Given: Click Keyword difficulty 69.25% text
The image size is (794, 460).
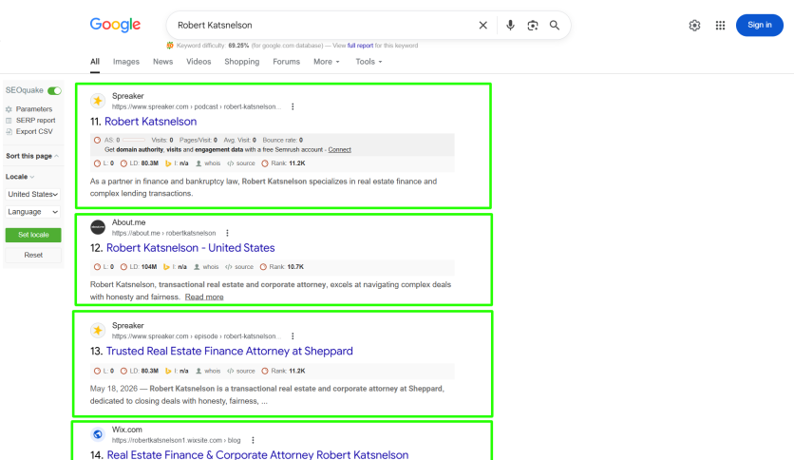Looking at the screenshot, I should tap(213, 46).
